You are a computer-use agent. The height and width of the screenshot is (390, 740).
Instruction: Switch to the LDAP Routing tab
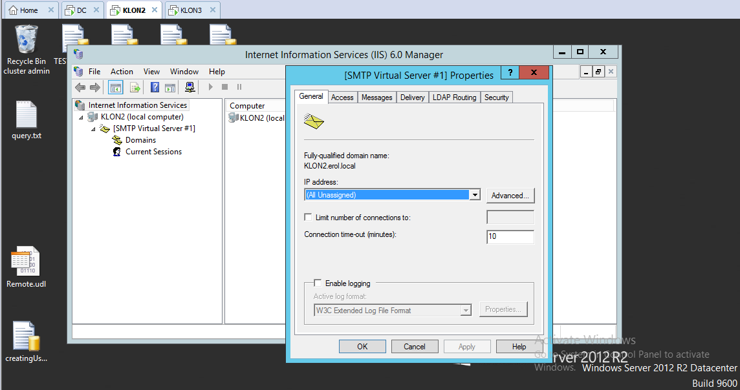(455, 97)
